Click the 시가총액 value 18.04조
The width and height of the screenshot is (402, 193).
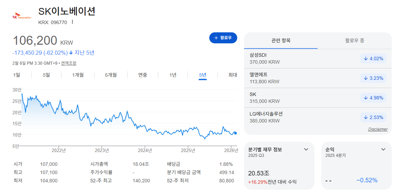click(x=140, y=164)
